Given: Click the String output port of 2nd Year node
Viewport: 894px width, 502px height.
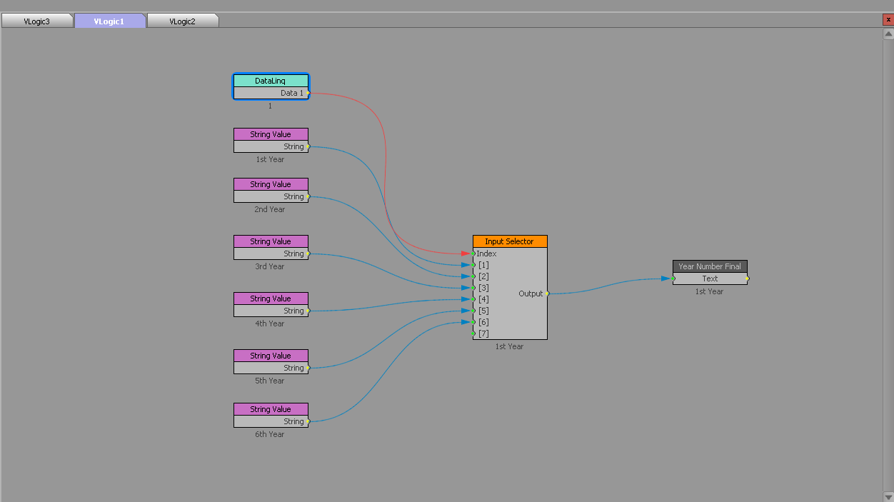Looking at the screenshot, I should pos(309,196).
